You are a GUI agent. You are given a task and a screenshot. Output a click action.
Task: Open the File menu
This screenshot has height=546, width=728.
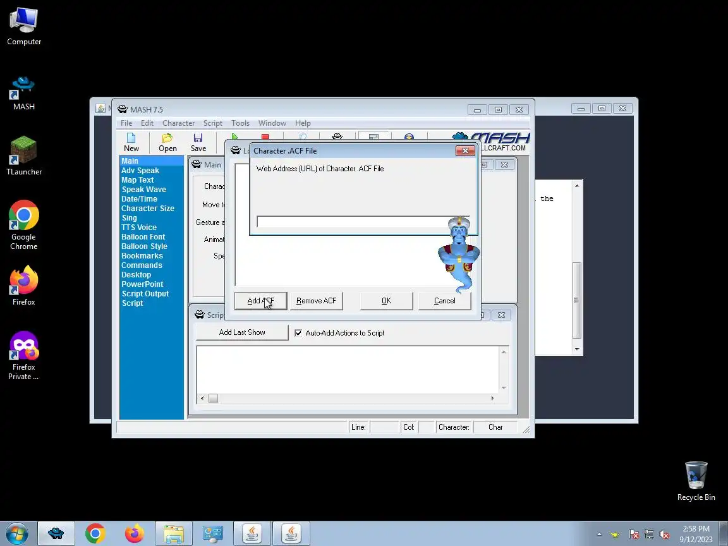(126, 123)
